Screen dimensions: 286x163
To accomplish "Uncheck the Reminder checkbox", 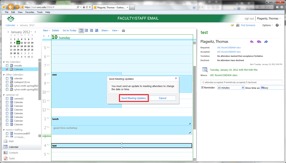I will coord(202,88).
